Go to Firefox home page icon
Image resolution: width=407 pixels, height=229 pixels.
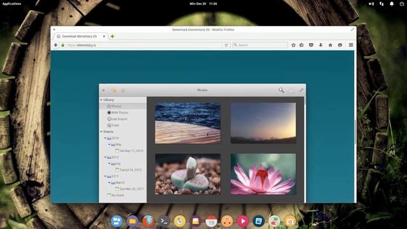pos(331,45)
